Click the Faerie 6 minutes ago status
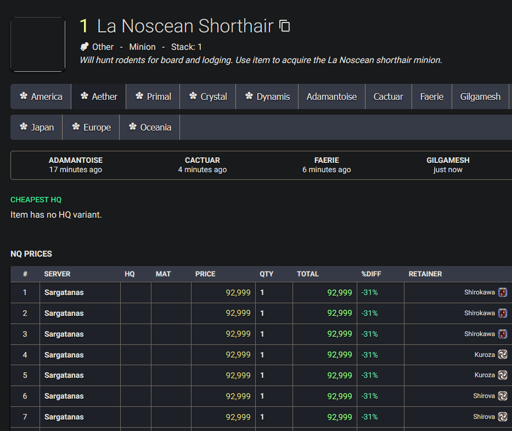 327,165
